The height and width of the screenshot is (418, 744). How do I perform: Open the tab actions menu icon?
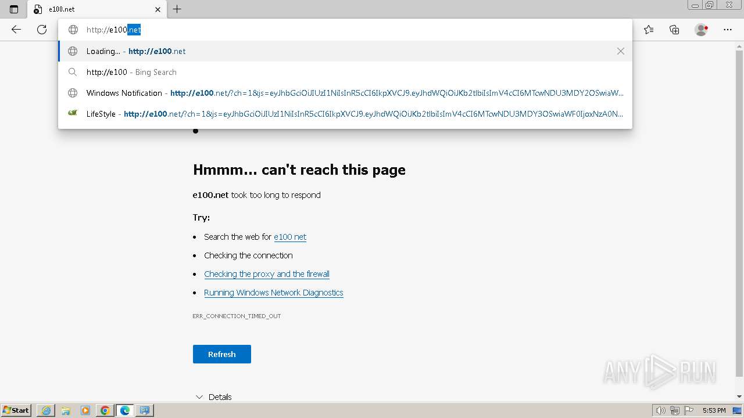point(14,9)
